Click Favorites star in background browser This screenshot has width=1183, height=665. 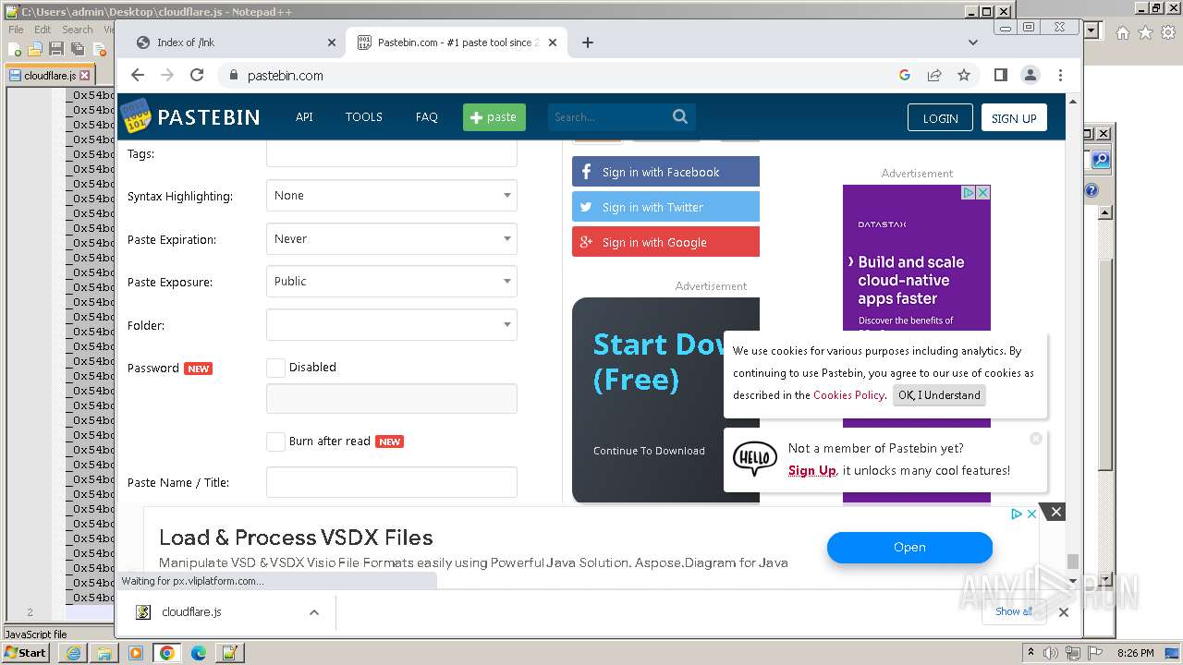point(1145,32)
